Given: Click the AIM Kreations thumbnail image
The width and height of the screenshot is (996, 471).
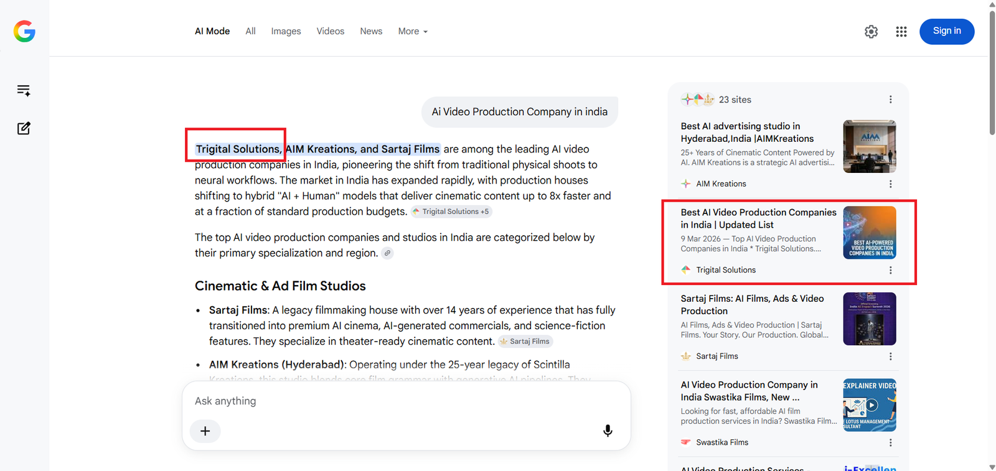Looking at the screenshot, I should 870,146.
